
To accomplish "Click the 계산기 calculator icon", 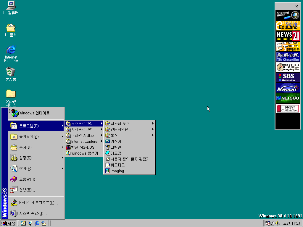I will [x=108, y=142].
